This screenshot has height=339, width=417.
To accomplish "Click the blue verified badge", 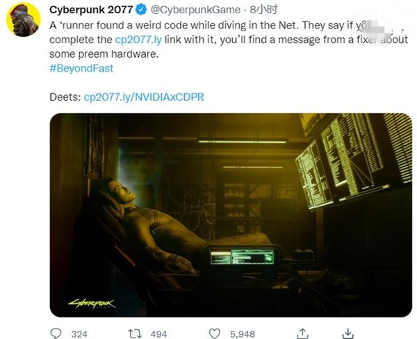I will coord(141,10).
